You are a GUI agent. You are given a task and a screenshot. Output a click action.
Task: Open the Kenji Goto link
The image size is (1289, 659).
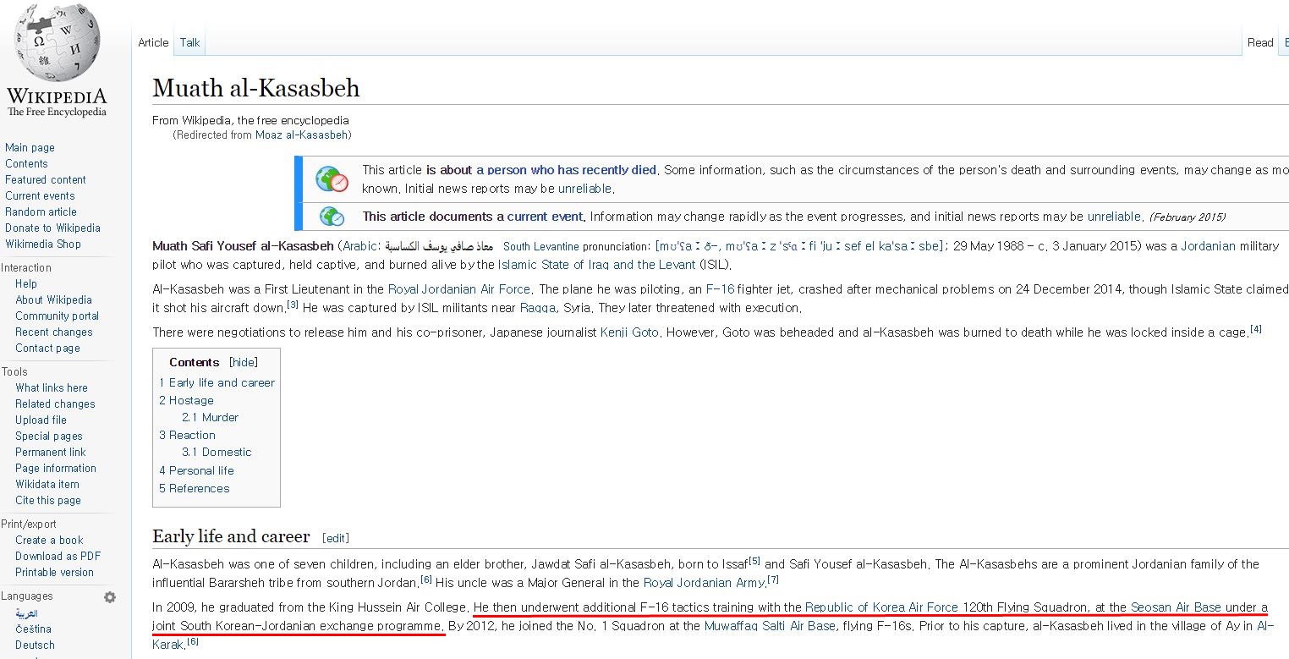tap(629, 332)
